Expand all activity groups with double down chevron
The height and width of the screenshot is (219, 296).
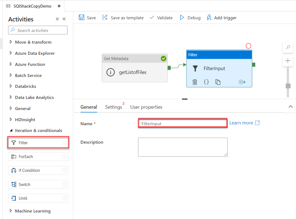coord(57,19)
